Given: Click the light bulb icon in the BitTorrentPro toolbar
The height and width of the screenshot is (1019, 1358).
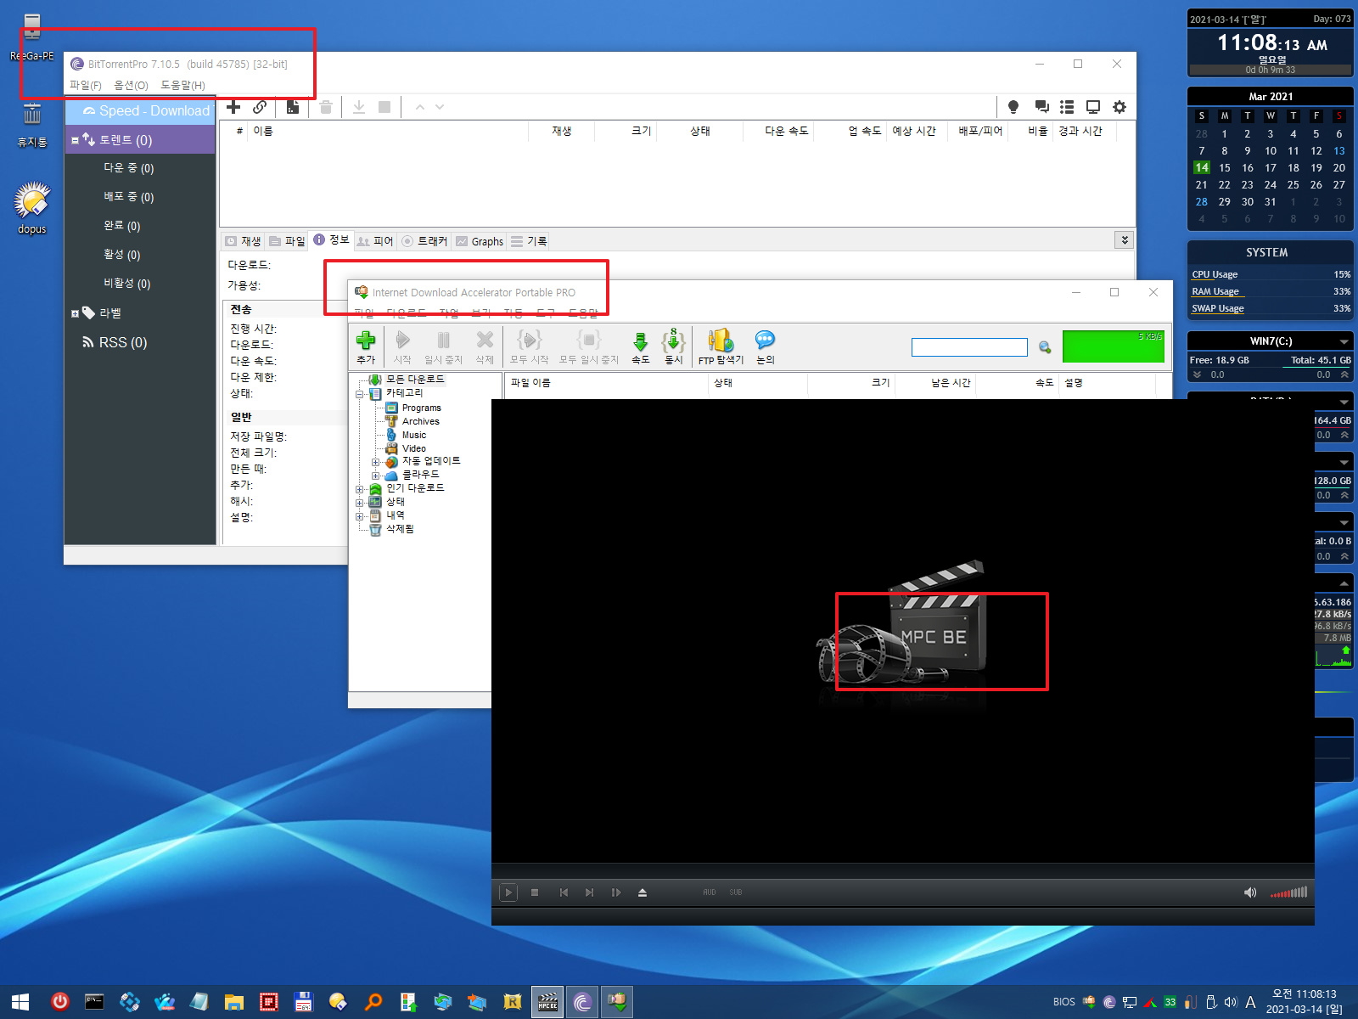Looking at the screenshot, I should point(1013,107).
